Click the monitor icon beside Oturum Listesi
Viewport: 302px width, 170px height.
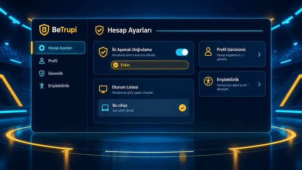point(103,90)
